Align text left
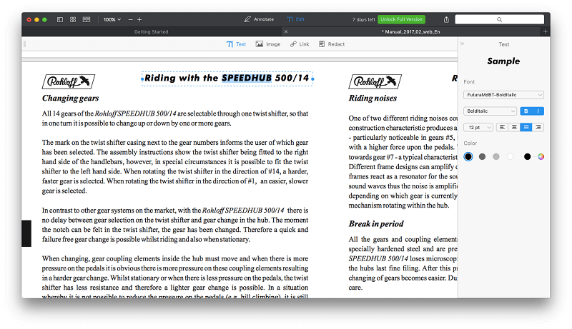This screenshot has height=329, width=572. (503, 127)
